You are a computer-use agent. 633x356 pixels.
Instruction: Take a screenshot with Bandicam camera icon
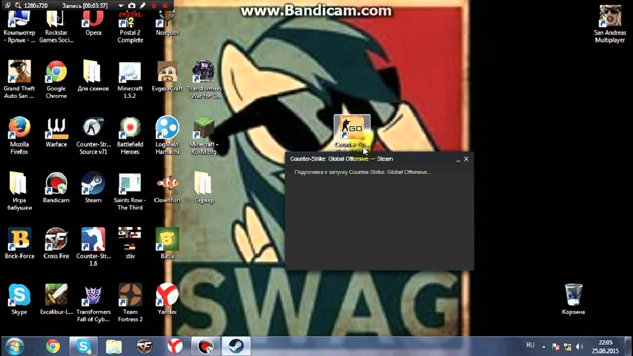(x=132, y=5)
